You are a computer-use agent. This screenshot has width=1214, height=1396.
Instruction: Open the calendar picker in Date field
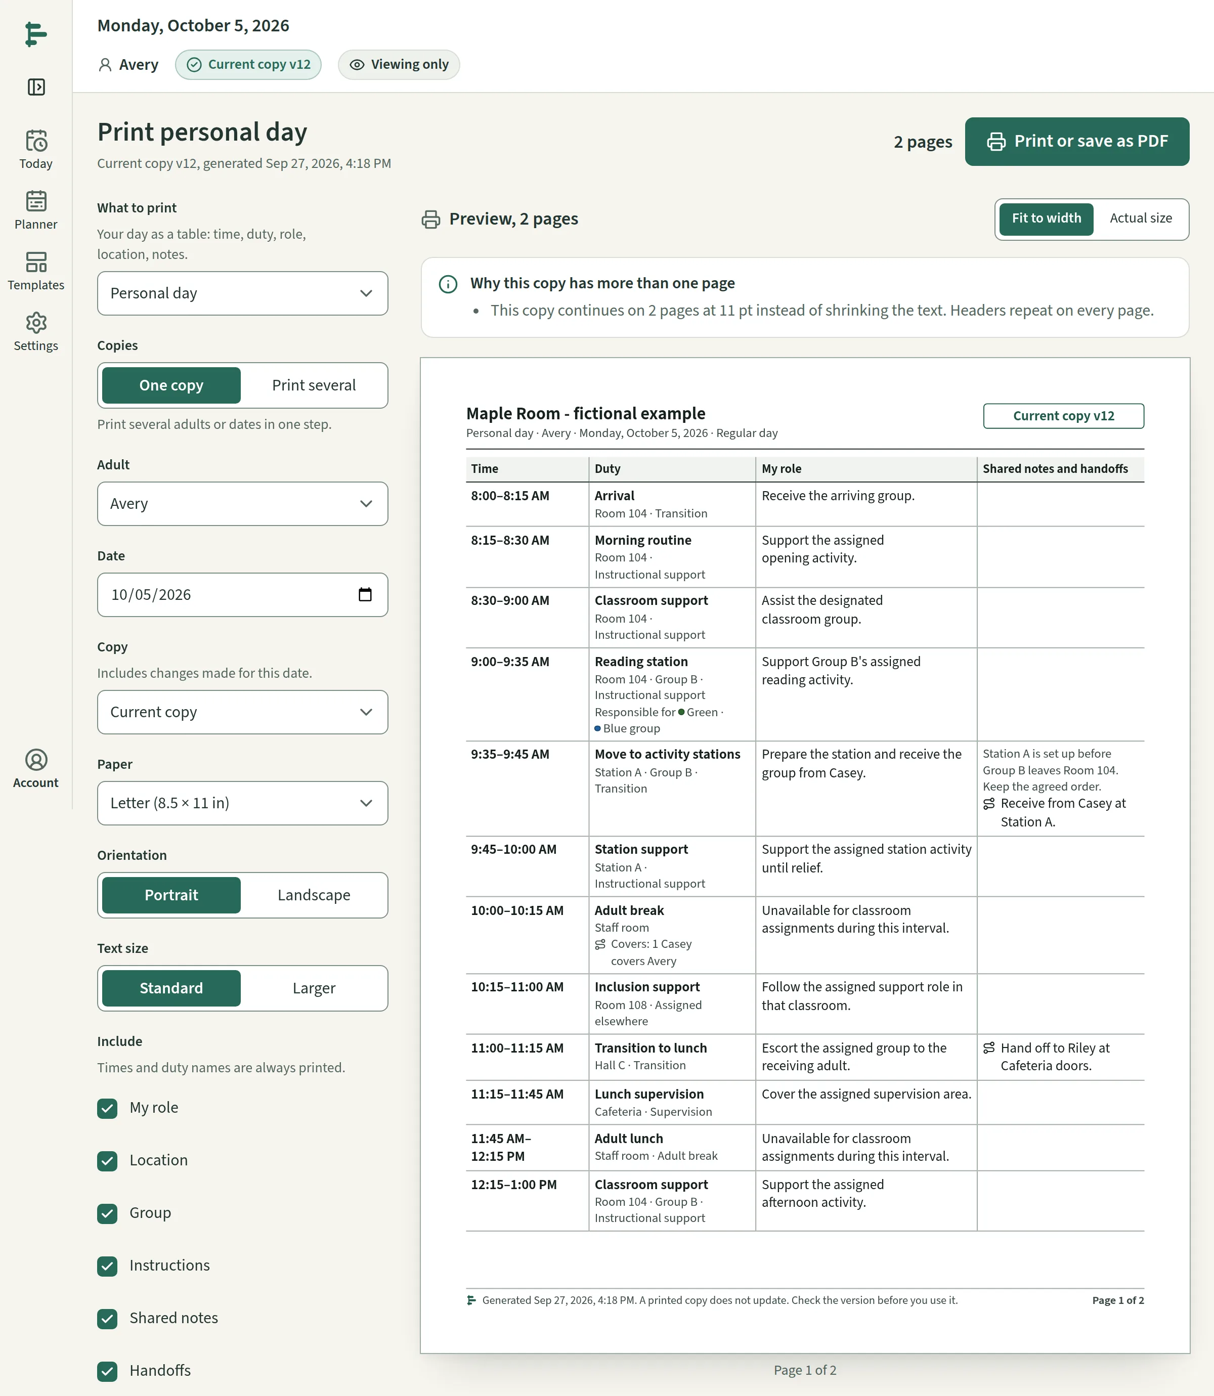click(x=365, y=595)
